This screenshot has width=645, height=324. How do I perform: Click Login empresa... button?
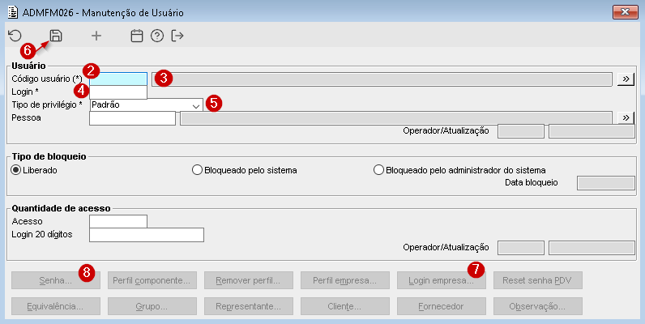pyautogui.click(x=442, y=280)
